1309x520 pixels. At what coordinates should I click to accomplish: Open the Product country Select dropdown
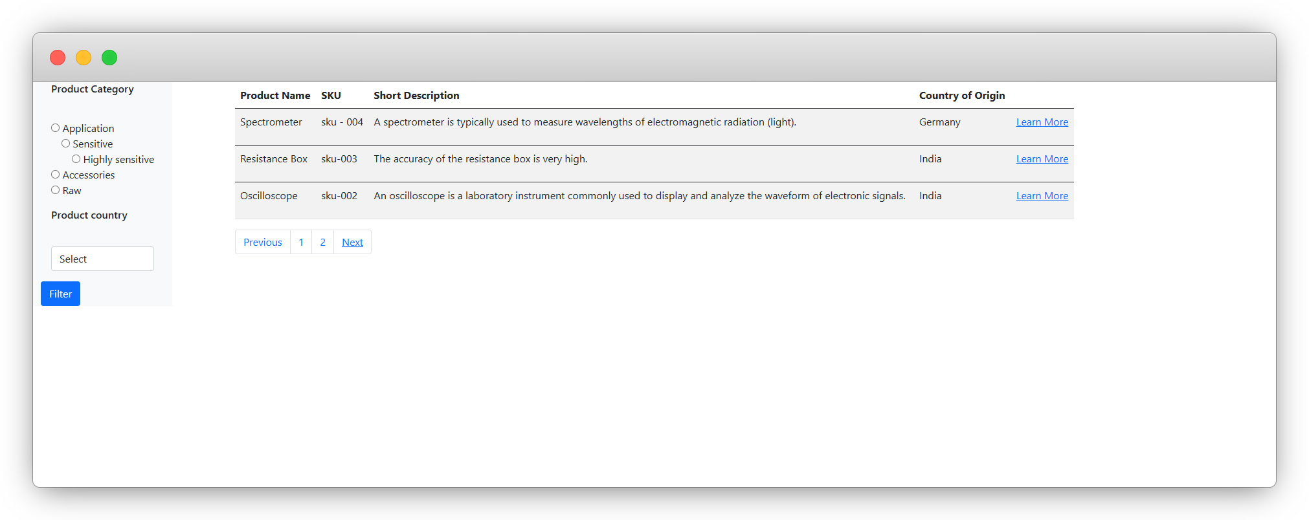[102, 259]
